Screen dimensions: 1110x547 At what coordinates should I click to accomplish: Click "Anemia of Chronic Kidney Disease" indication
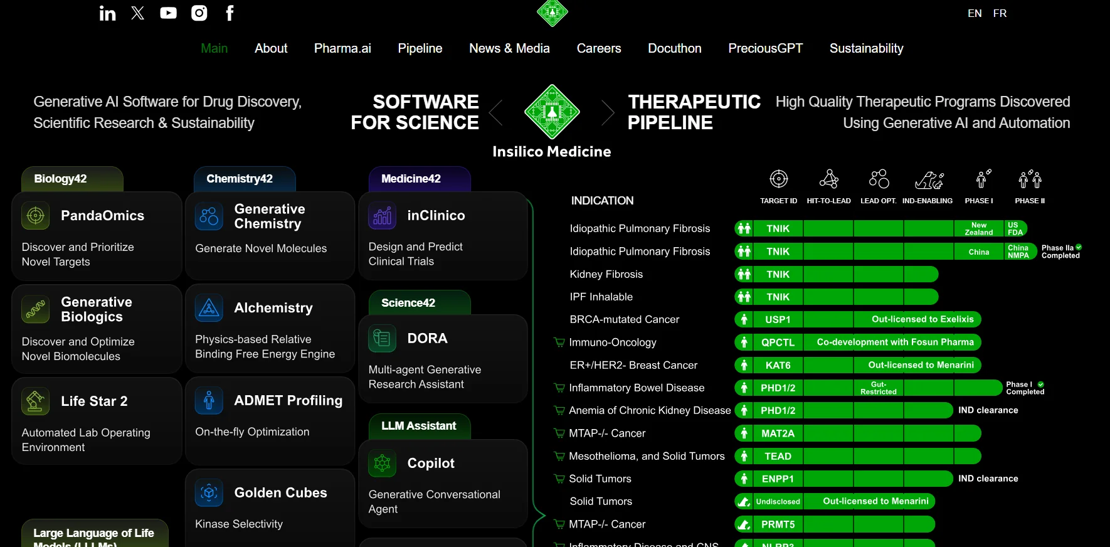(x=650, y=410)
